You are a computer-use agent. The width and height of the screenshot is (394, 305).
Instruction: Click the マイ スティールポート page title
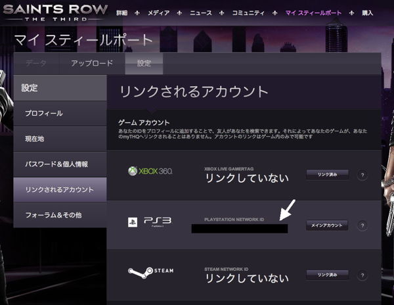pyautogui.click(x=83, y=40)
